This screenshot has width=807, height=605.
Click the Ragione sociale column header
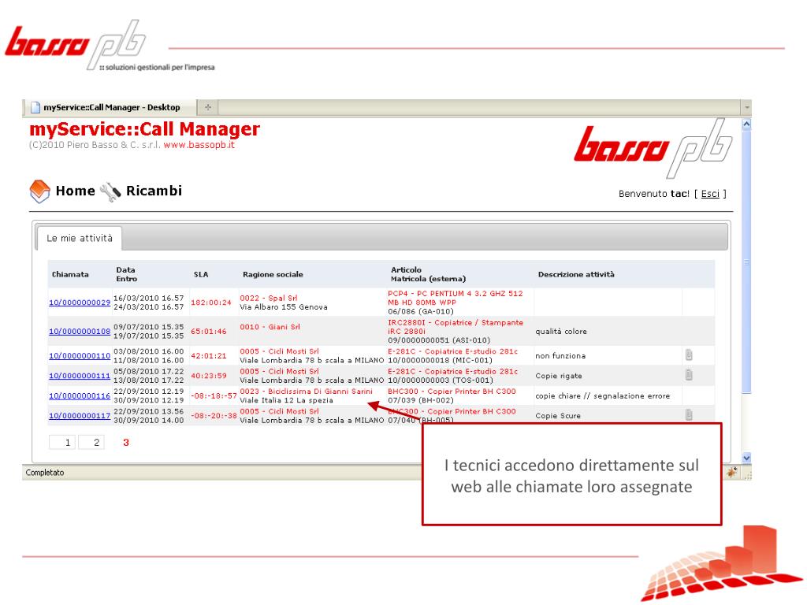(x=273, y=275)
